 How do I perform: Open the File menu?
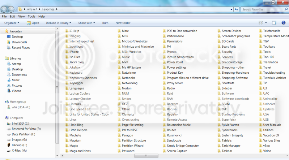[4, 16]
